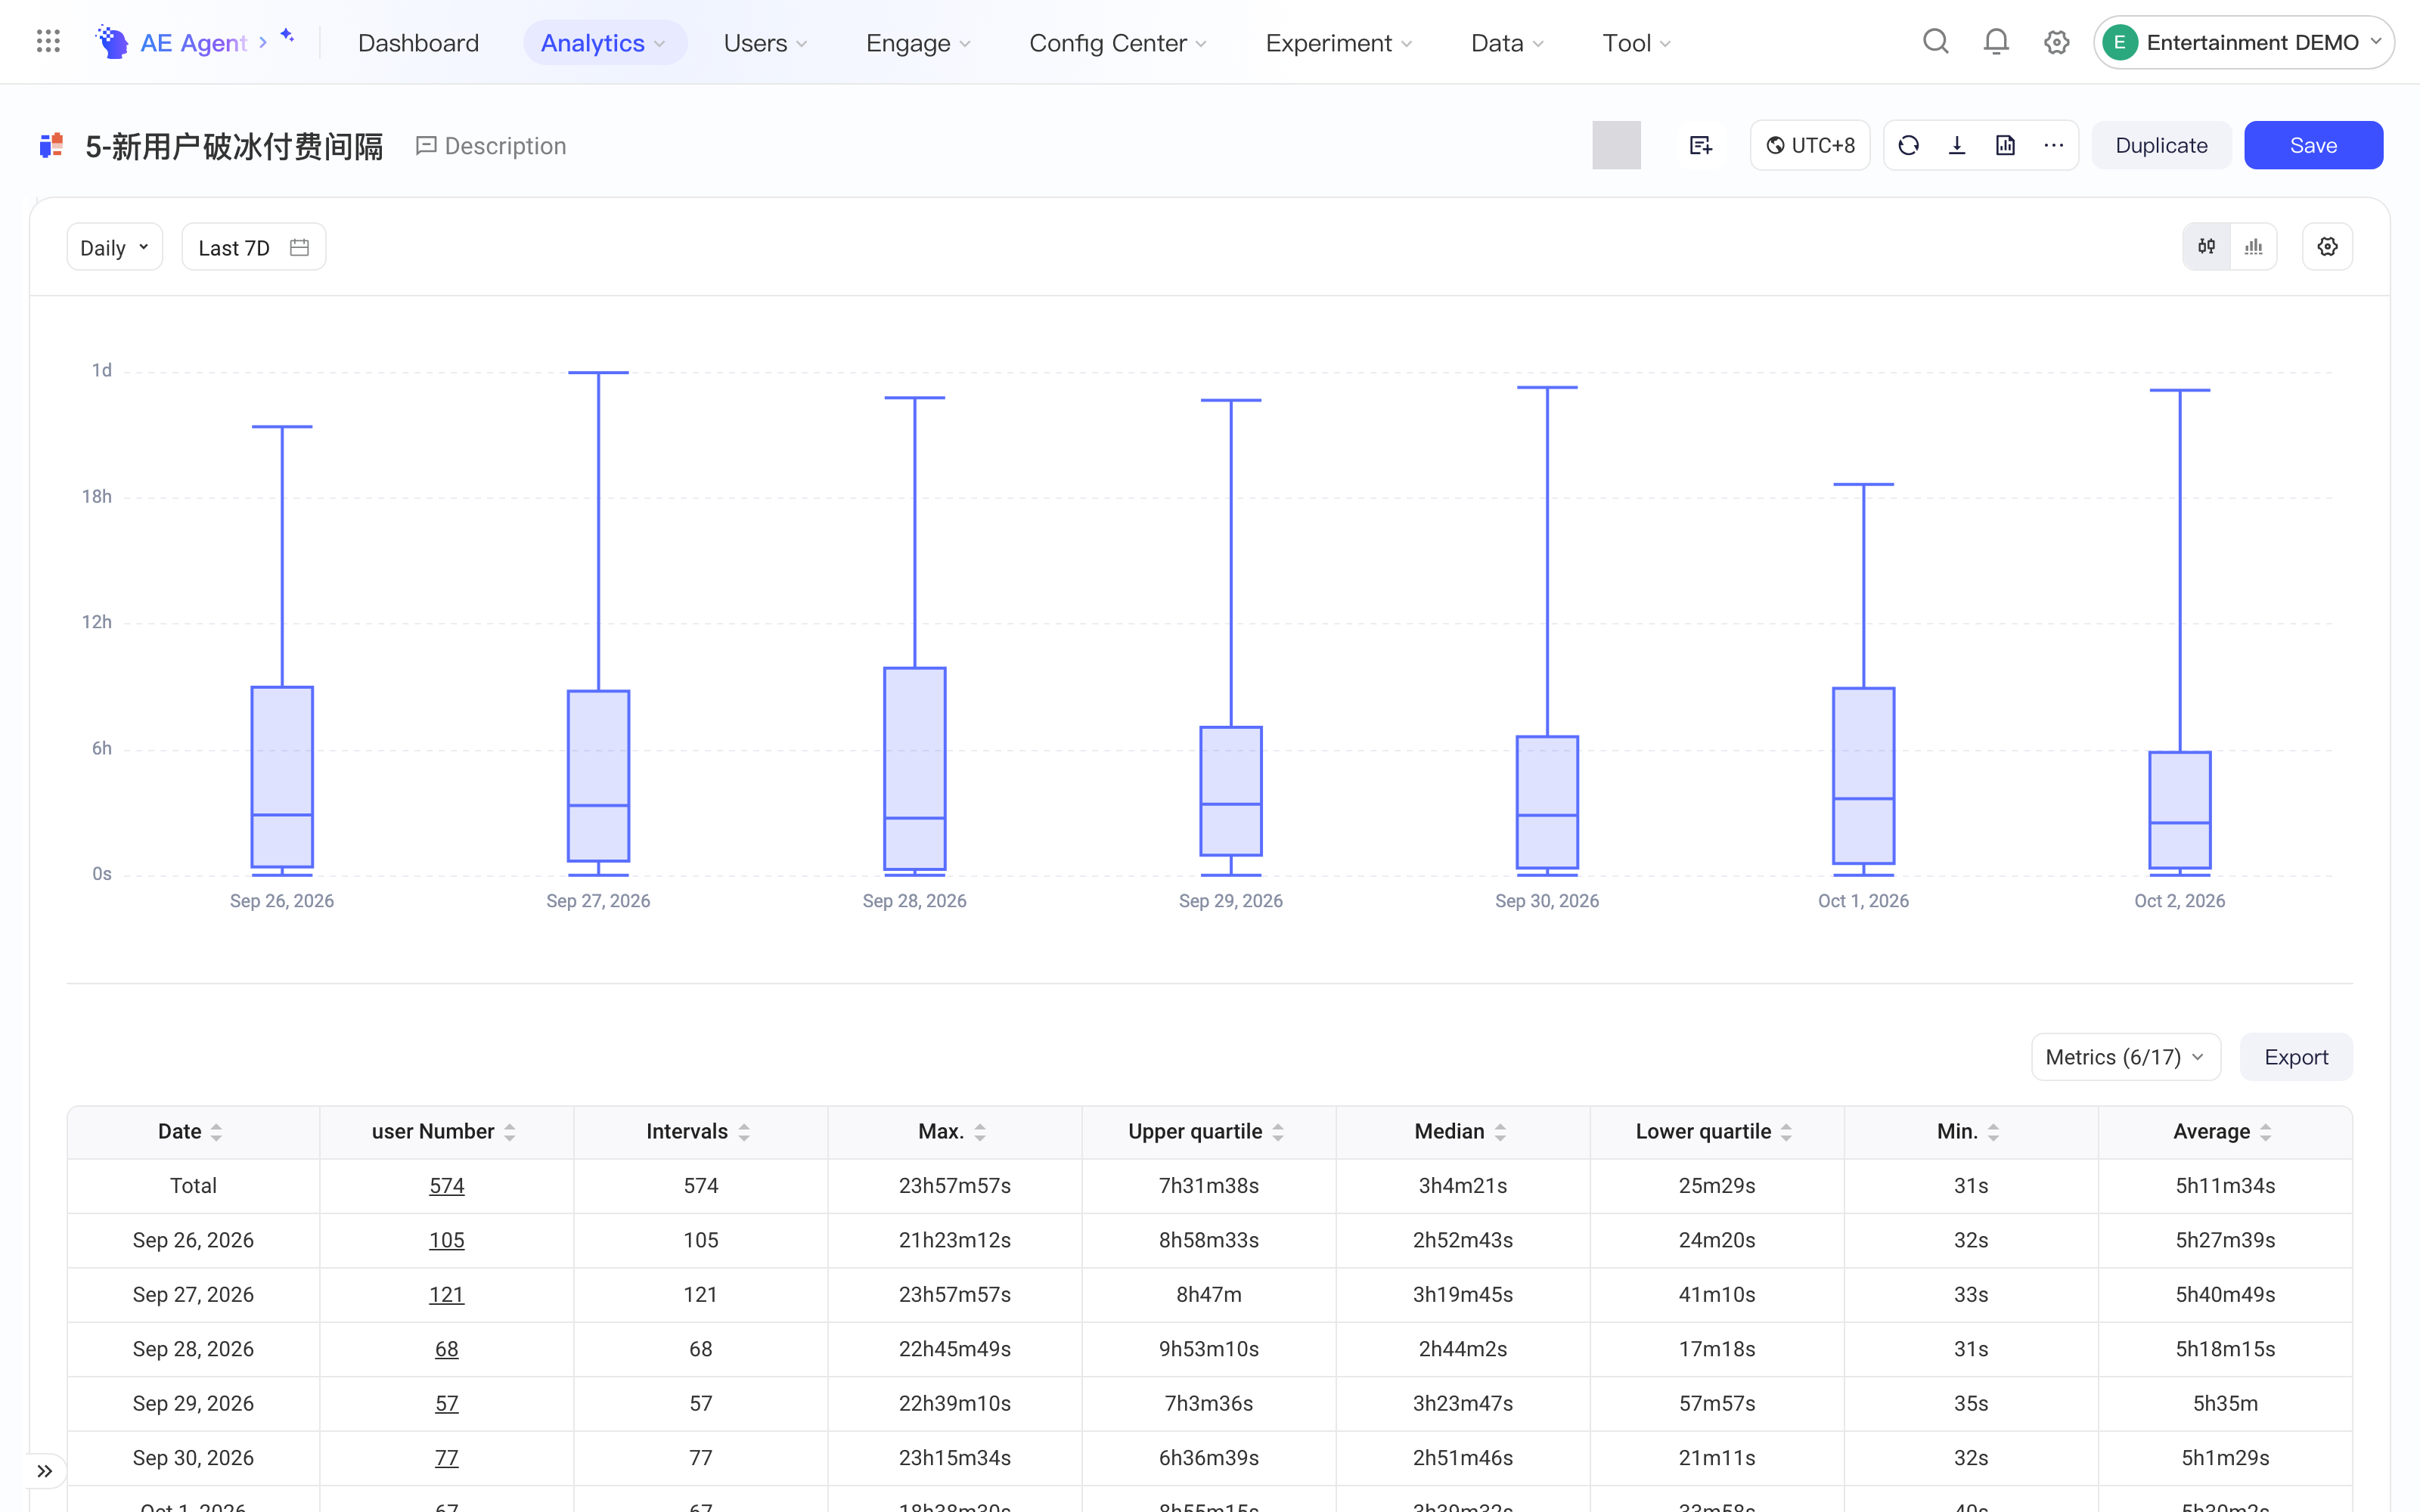Expand the collapsed side panel arrows
This screenshot has width=2420, height=1512.
pyautogui.click(x=45, y=1471)
